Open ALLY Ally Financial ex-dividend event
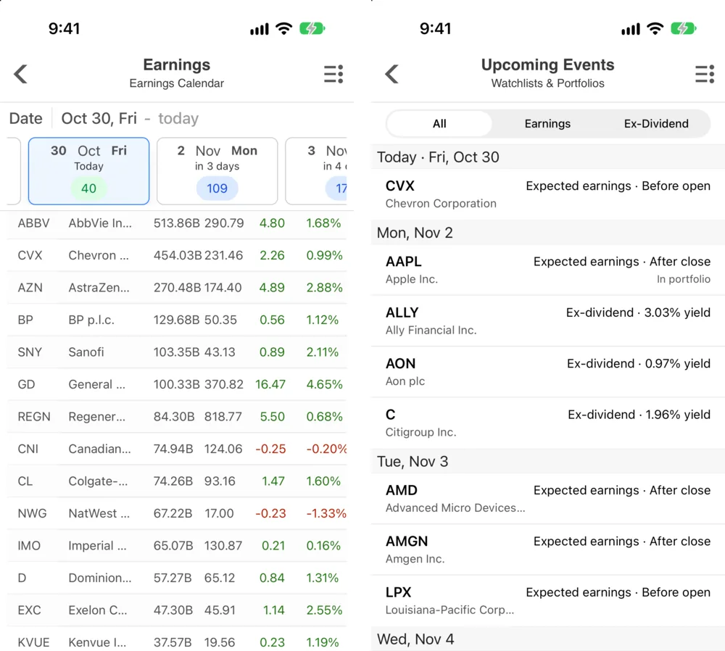 (548, 321)
